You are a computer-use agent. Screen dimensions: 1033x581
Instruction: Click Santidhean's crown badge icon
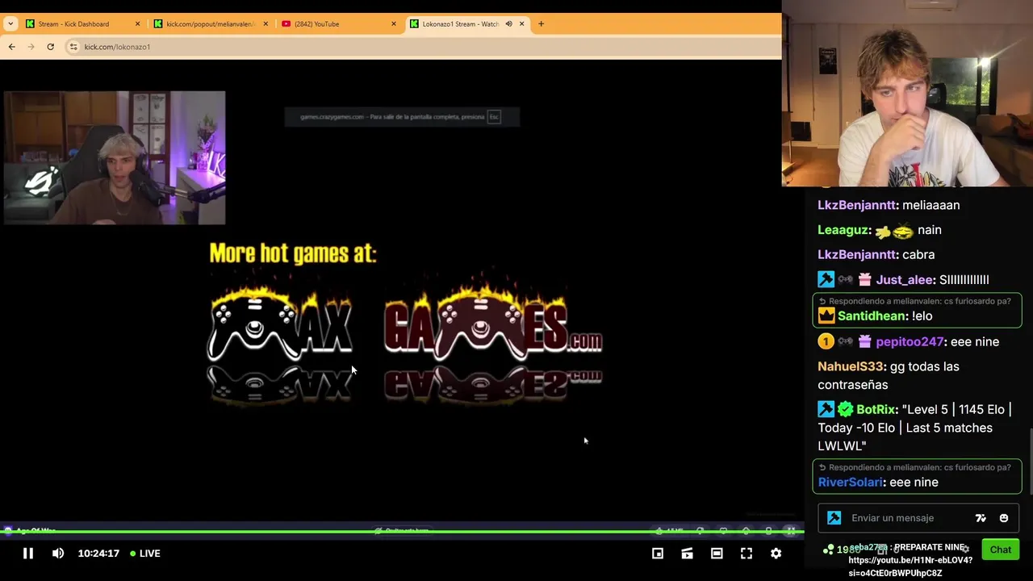(x=826, y=316)
